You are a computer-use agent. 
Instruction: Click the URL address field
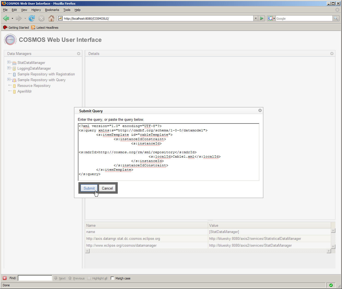pyautogui.click(x=155, y=18)
